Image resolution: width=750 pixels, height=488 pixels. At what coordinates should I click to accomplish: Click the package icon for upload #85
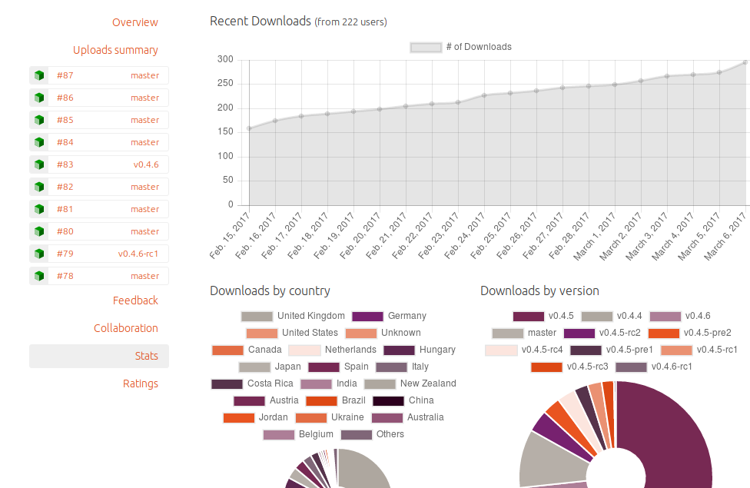[39, 120]
